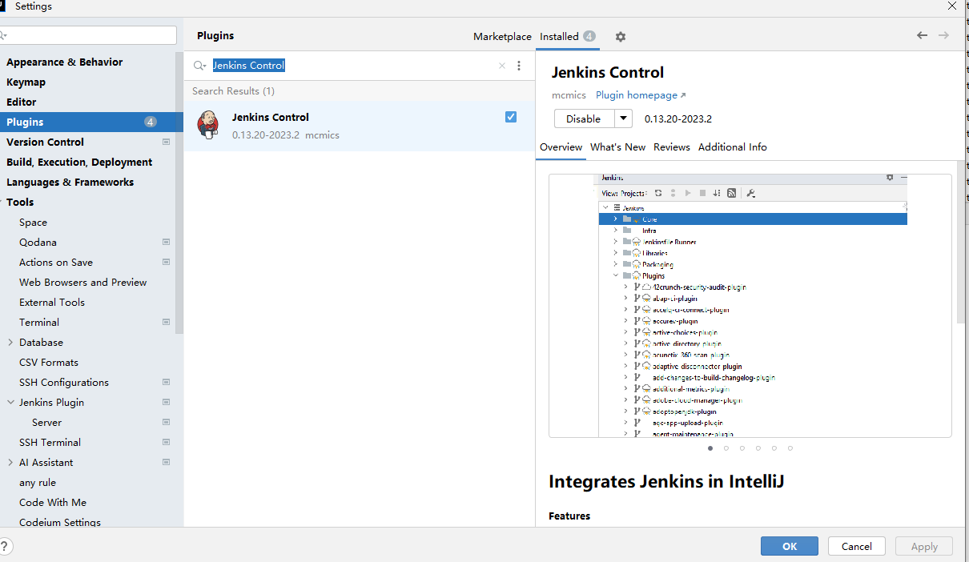Collapse the Jenkins Plugin settings node

10,402
